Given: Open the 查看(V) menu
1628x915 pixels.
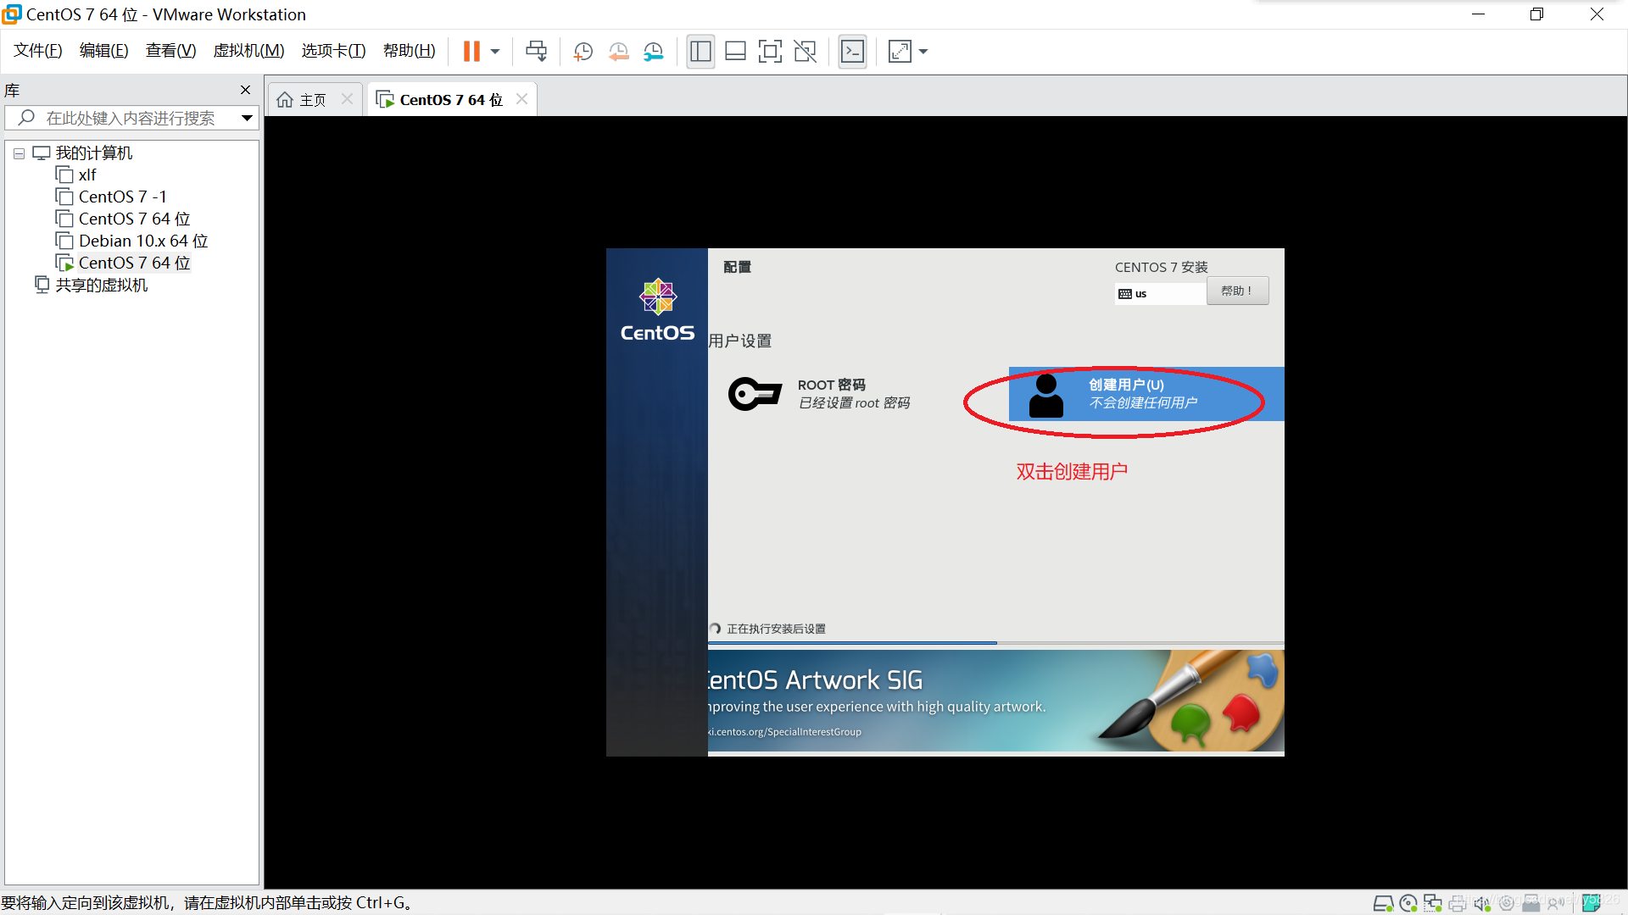Looking at the screenshot, I should pos(170,51).
